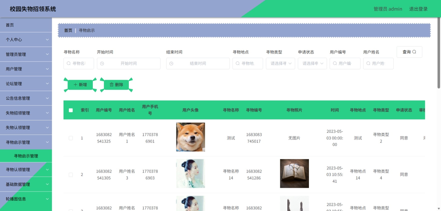441x211 pixels.
Task: Go to 首页 in the sidebar
Action: [x=26, y=25]
